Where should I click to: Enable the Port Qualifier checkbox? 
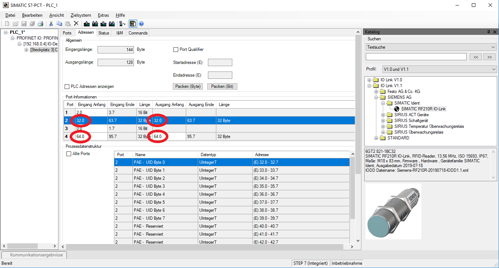pyautogui.click(x=176, y=49)
